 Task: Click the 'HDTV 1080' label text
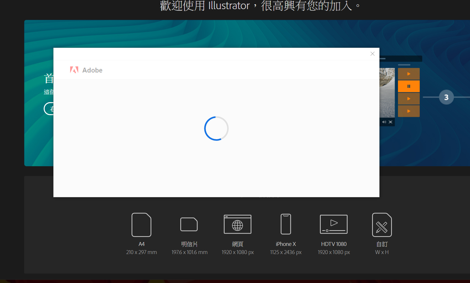tap(334, 244)
